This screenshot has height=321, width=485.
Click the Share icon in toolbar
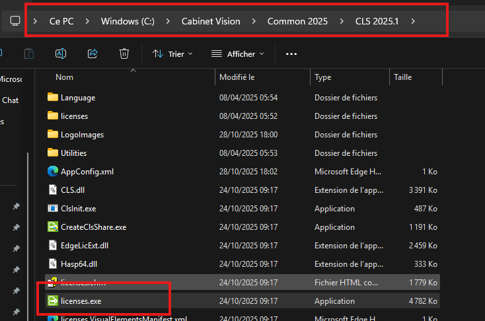tap(93, 54)
